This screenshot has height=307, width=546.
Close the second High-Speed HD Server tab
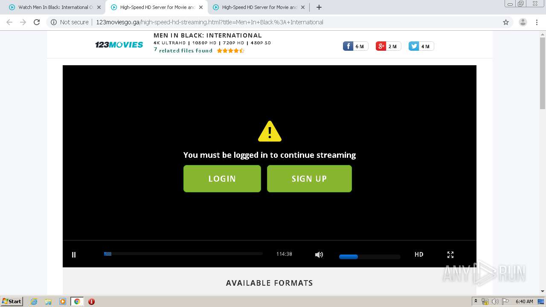(x=201, y=7)
